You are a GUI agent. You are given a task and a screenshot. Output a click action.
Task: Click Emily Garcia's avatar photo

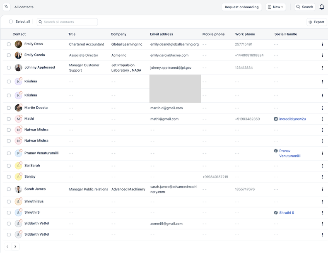(18, 55)
